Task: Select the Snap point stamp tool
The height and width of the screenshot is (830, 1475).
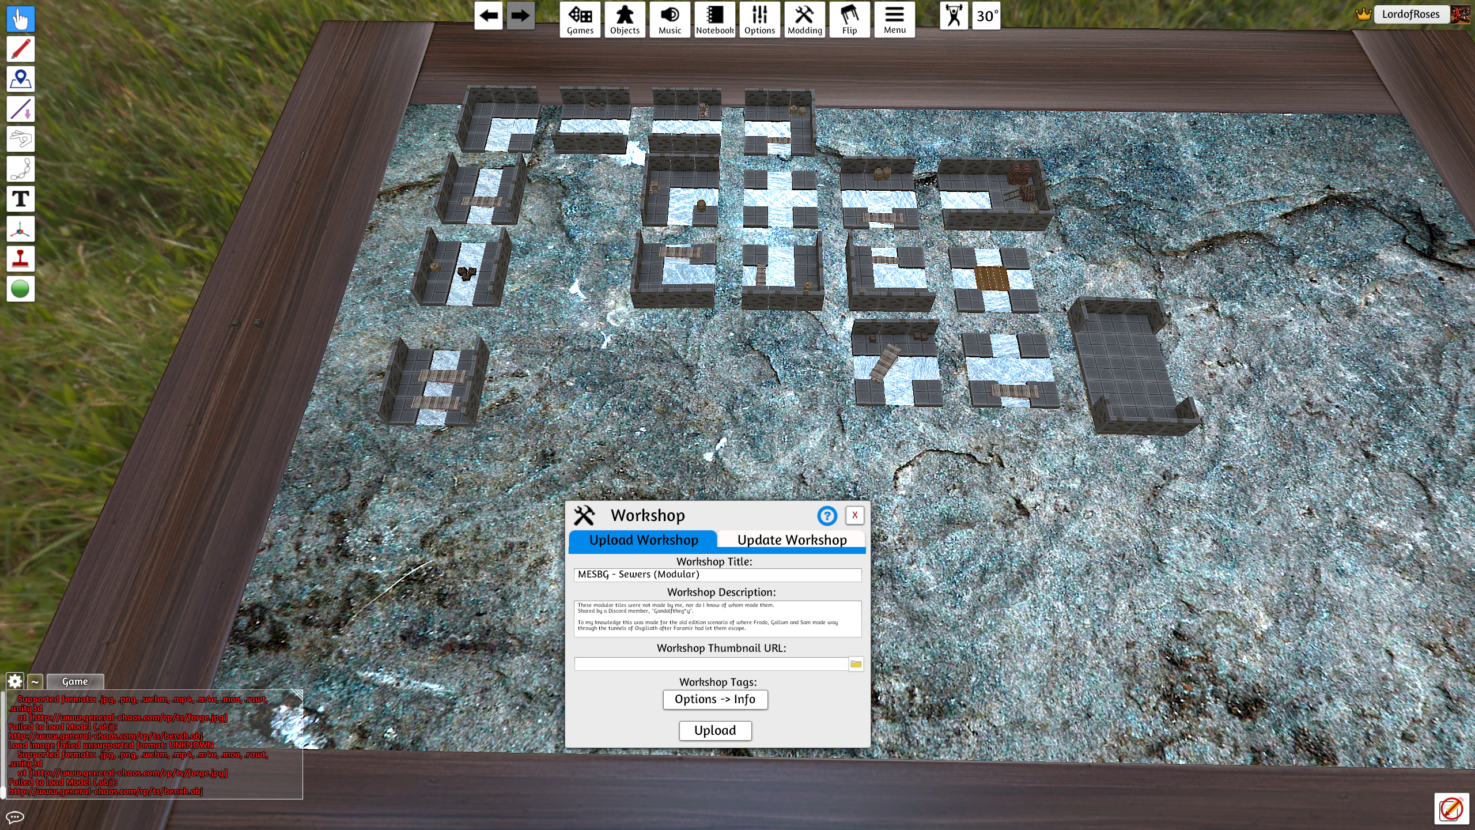Action: (x=21, y=259)
